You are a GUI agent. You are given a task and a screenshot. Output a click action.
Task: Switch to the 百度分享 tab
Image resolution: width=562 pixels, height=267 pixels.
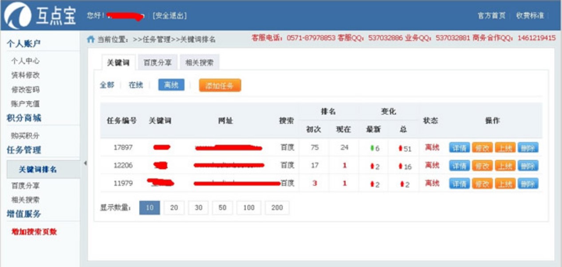click(x=157, y=62)
